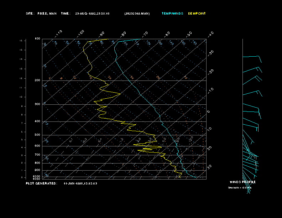Click the 200 pressure level label
The height and width of the screenshot is (218, 282).
tap(37, 81)
